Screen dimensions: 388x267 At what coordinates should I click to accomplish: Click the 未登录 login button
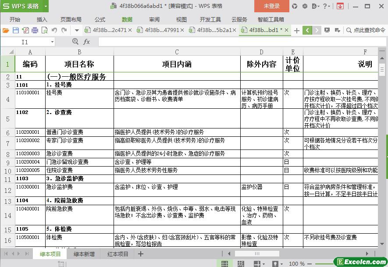pos(271,6)
